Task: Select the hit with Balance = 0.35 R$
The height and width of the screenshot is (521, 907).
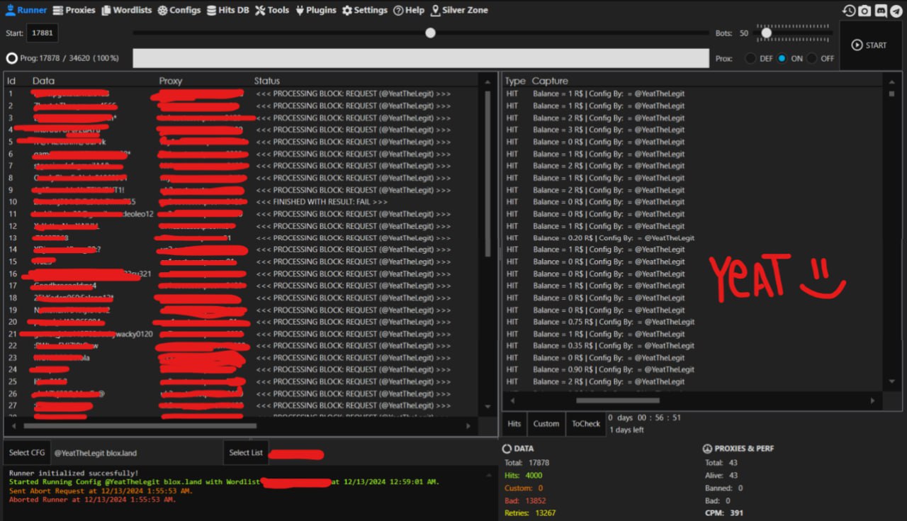Action: pos(614,346)
